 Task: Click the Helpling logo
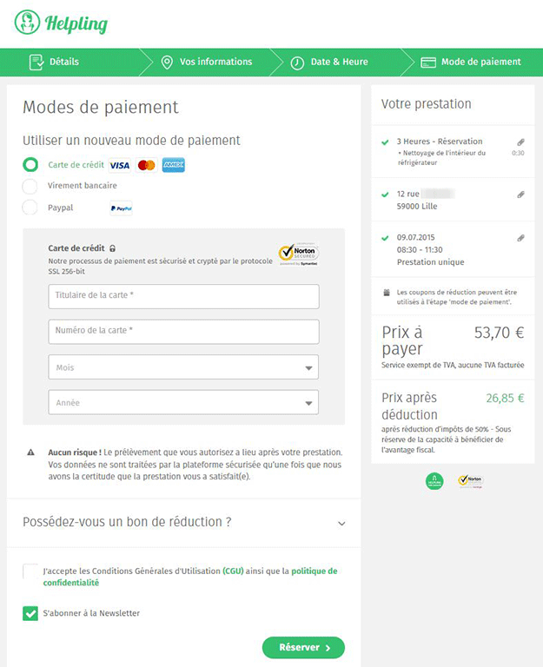(62, 23)
